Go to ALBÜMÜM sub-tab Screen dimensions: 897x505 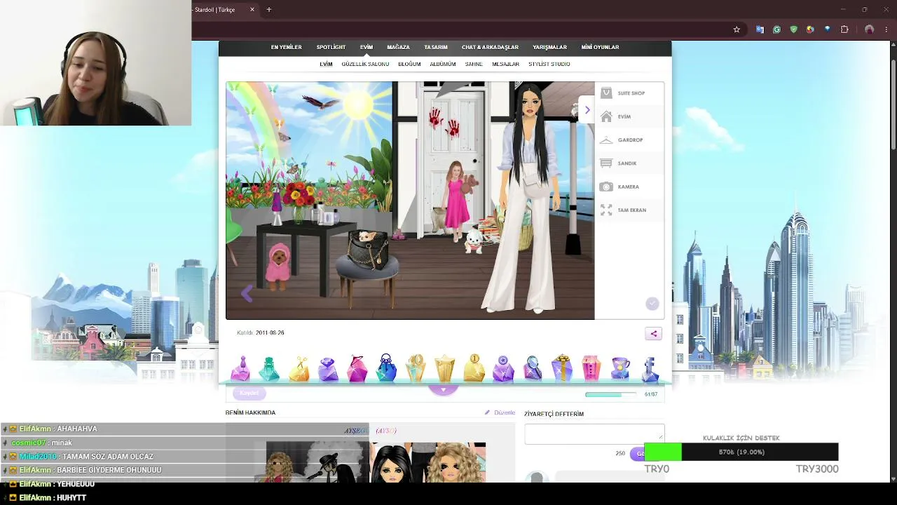click(443, 64)
